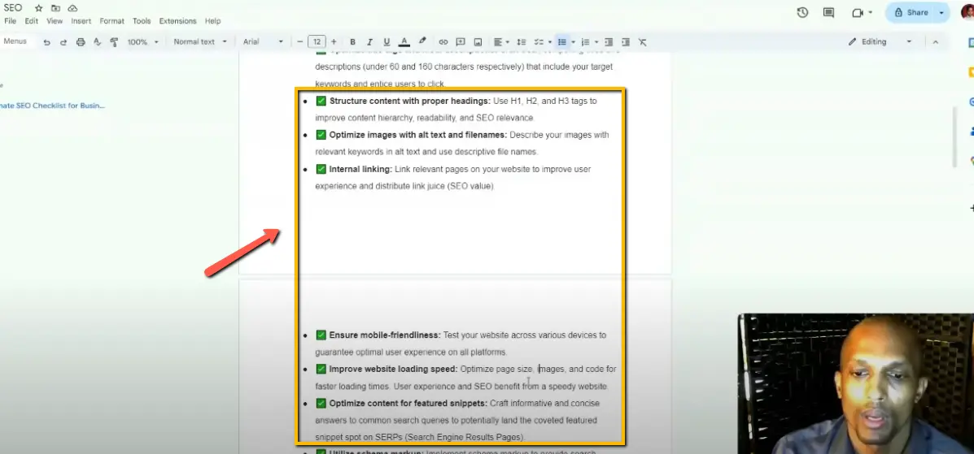
Task: Open the Edit menu
Action: (x=31, y=21)
